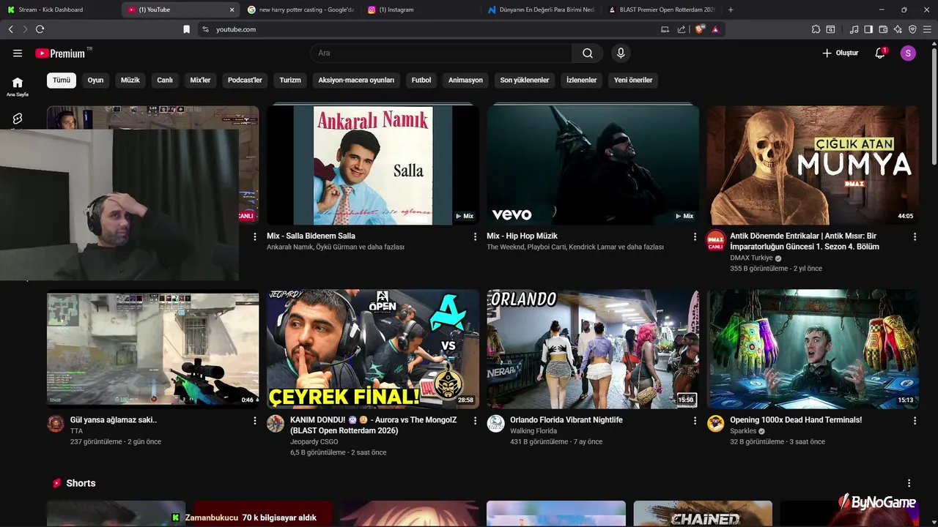Select the Müzik filter chip
The image size is (938, 527).
(x=130, y=80)
